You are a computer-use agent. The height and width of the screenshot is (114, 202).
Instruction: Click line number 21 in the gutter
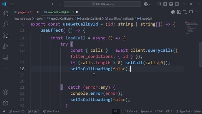point(22,87)
